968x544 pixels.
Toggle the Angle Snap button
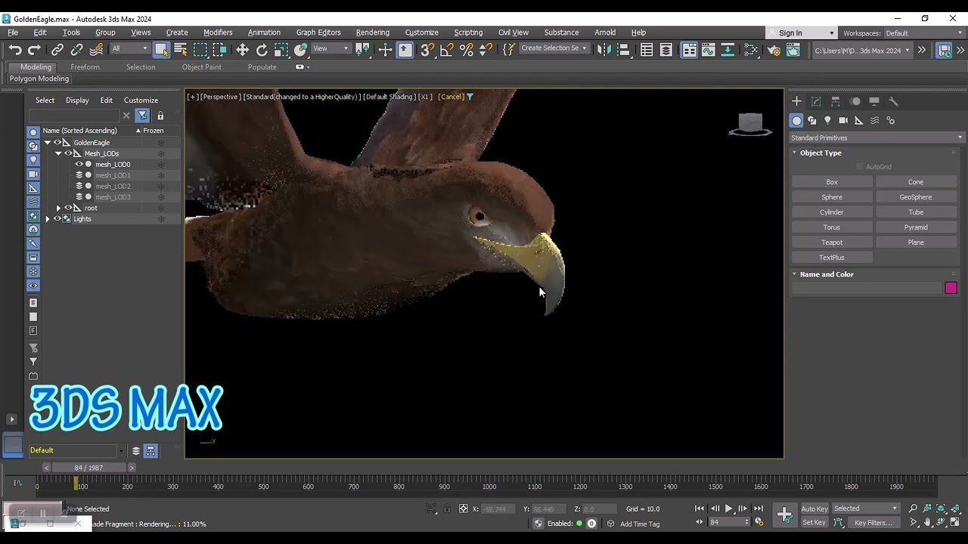pyautogui.click(x=447, y=50)
